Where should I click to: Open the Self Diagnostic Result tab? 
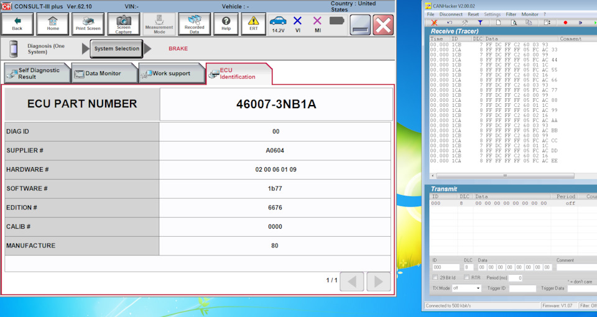[x=36, y=73]
